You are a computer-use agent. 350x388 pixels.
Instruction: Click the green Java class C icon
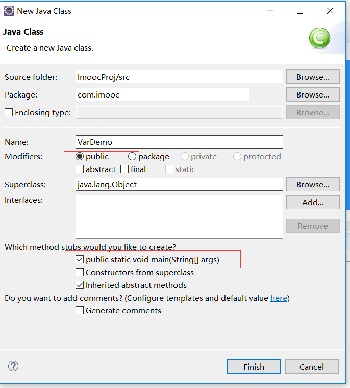pyautogui.click(x=319, y=38)
